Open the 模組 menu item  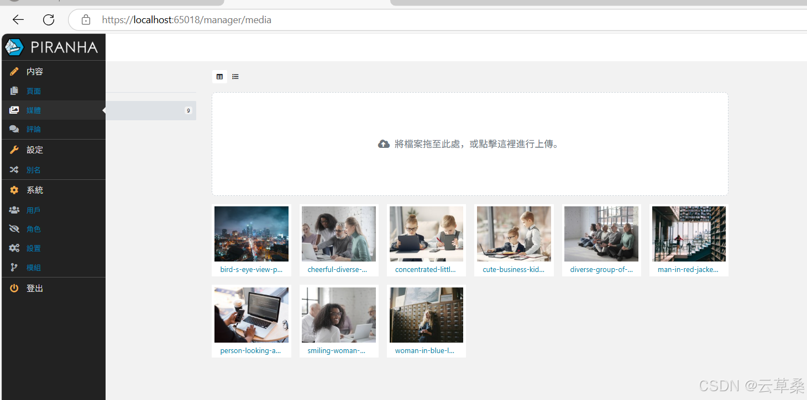(34, 268)
